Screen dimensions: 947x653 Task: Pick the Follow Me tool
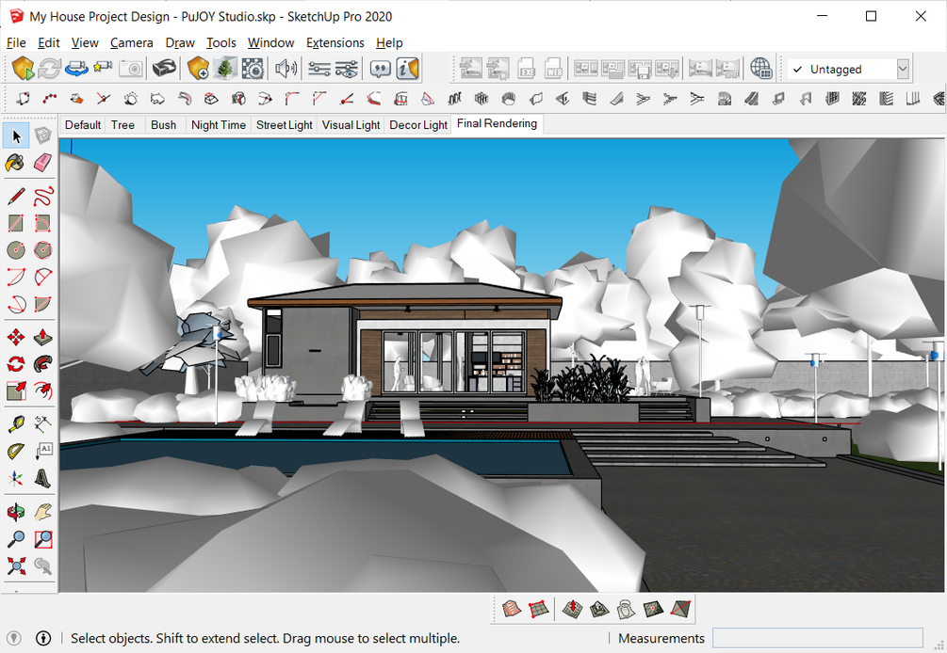pyautogui.click(x=43, y=363)
